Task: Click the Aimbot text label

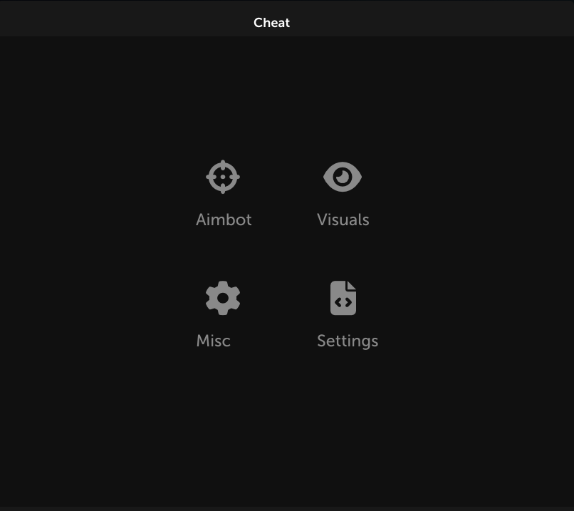Action: click(224, 220)
